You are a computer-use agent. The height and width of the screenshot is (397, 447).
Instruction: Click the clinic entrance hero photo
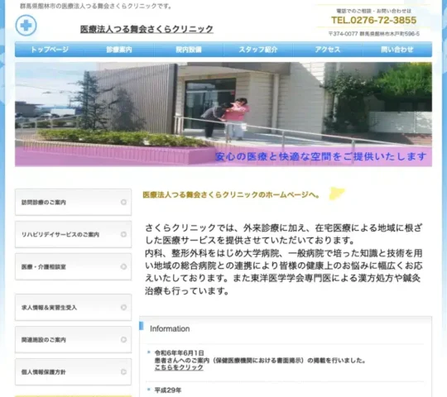[223, 114]
